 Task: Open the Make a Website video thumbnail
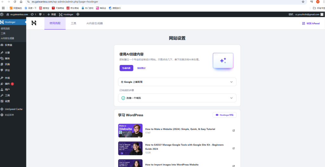(x=130, y=131)
